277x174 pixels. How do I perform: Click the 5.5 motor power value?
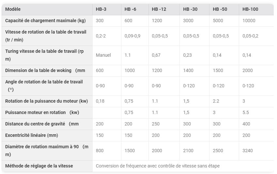coord(246,112)
